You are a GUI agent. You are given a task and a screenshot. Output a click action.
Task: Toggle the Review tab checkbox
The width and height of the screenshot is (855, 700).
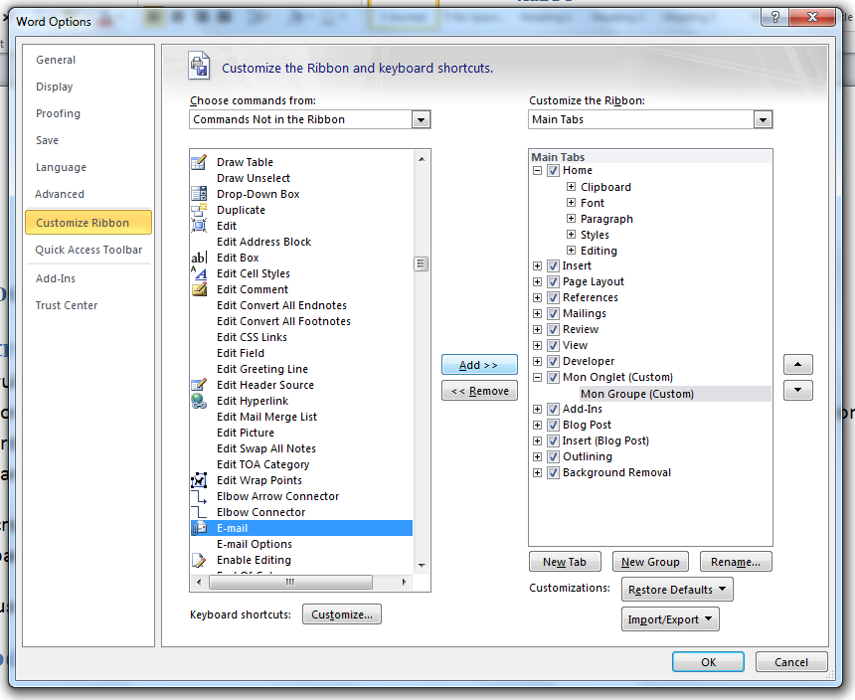point(553,329)
